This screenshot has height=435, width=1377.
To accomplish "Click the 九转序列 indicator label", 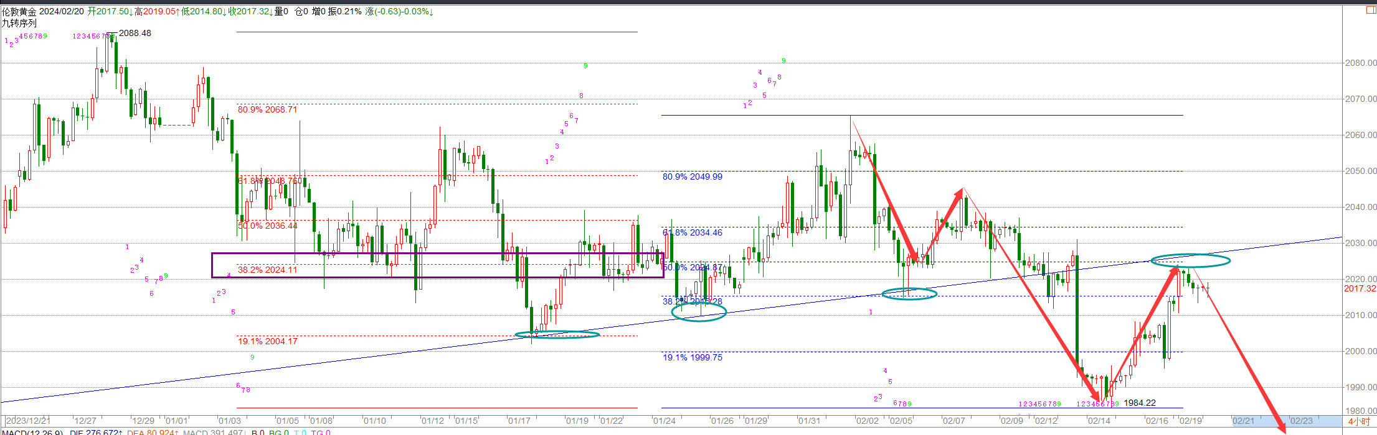I will pos(19,23).
